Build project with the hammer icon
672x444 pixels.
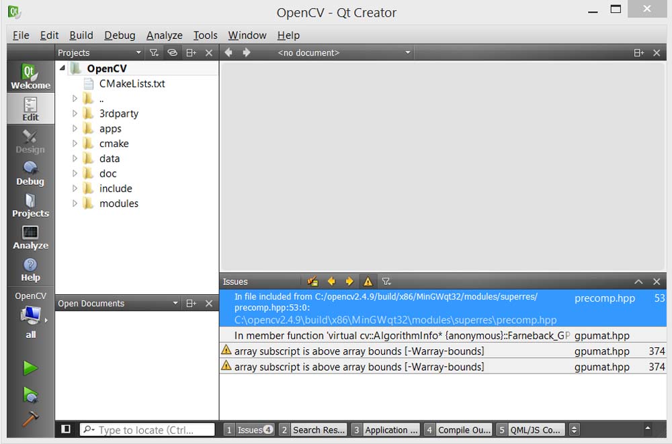[30, 419]
